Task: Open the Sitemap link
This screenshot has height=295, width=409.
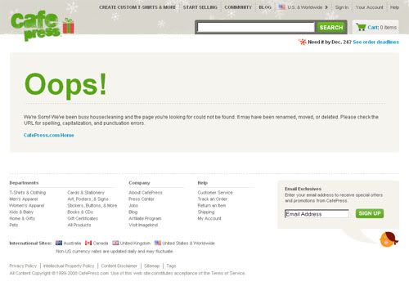Action: click(152, 266)
